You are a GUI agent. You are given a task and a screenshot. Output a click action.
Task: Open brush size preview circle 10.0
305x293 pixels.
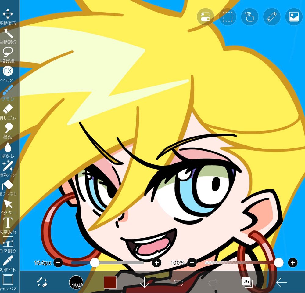76,282
